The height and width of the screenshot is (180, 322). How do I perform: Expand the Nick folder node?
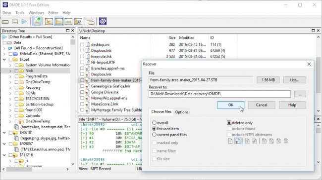(x=10, y=71)
